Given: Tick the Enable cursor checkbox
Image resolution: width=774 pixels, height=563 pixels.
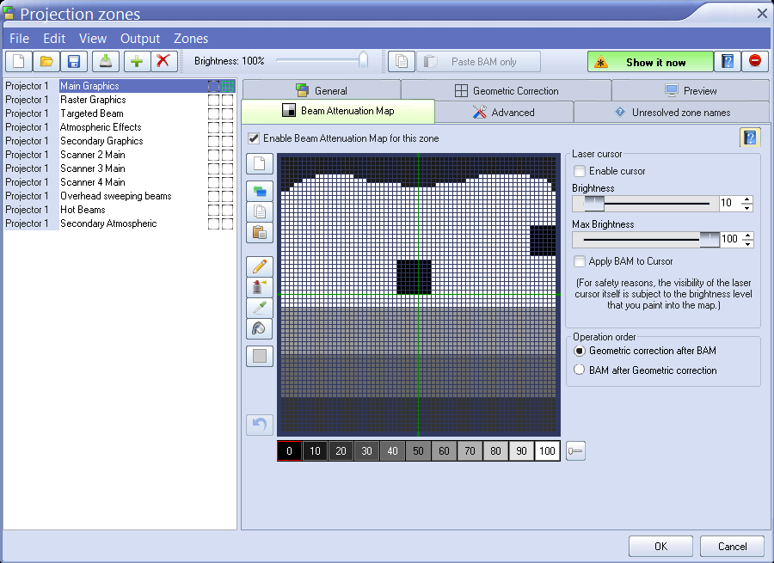Looking at the screenshot, I should tap(580, 171).
